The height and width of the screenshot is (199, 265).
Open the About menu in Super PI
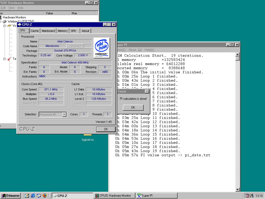(135, 50)
